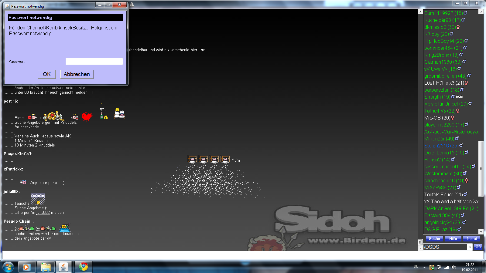Click the MCM badge next to Sirbigth
The image size is (486, 273).
[459, 97]
